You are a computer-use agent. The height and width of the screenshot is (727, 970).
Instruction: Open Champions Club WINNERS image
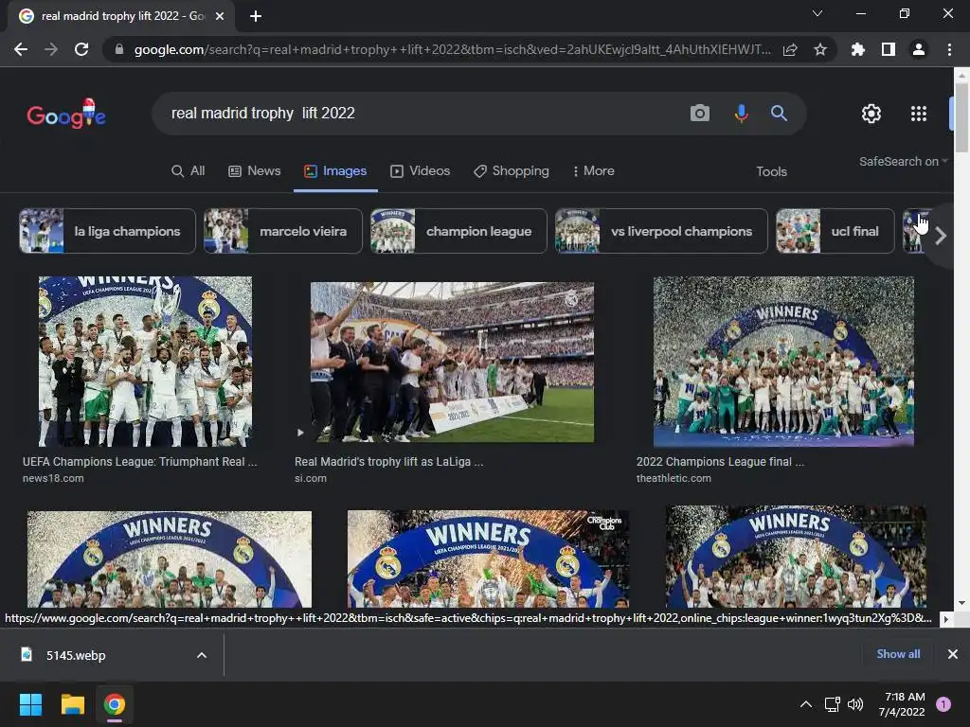click(488, 559)
